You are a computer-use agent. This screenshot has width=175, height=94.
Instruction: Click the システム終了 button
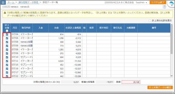coord(158,2)
